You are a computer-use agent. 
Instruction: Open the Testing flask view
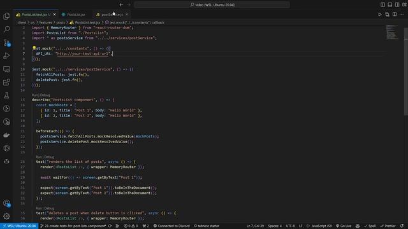point(6,95)
